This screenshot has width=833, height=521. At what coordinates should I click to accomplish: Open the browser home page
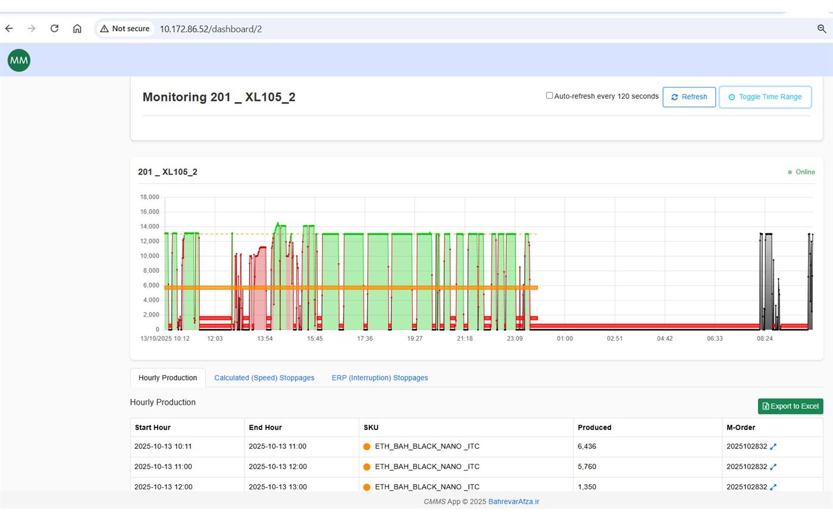coord(77,29)
